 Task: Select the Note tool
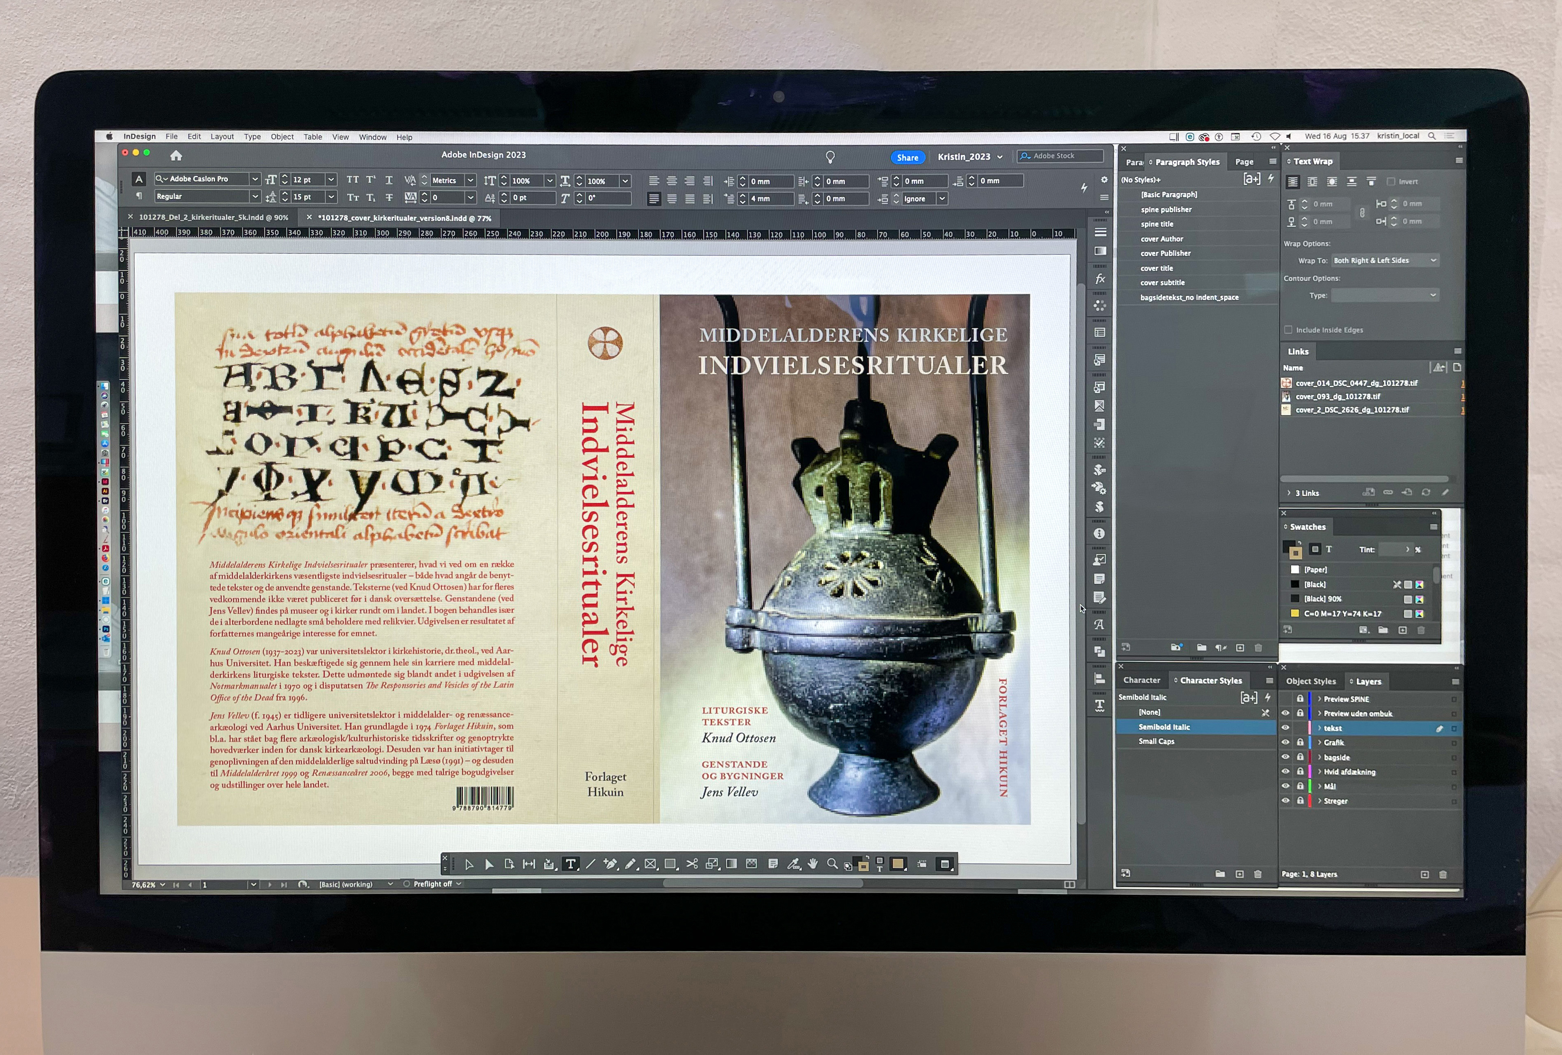point(773,864)
